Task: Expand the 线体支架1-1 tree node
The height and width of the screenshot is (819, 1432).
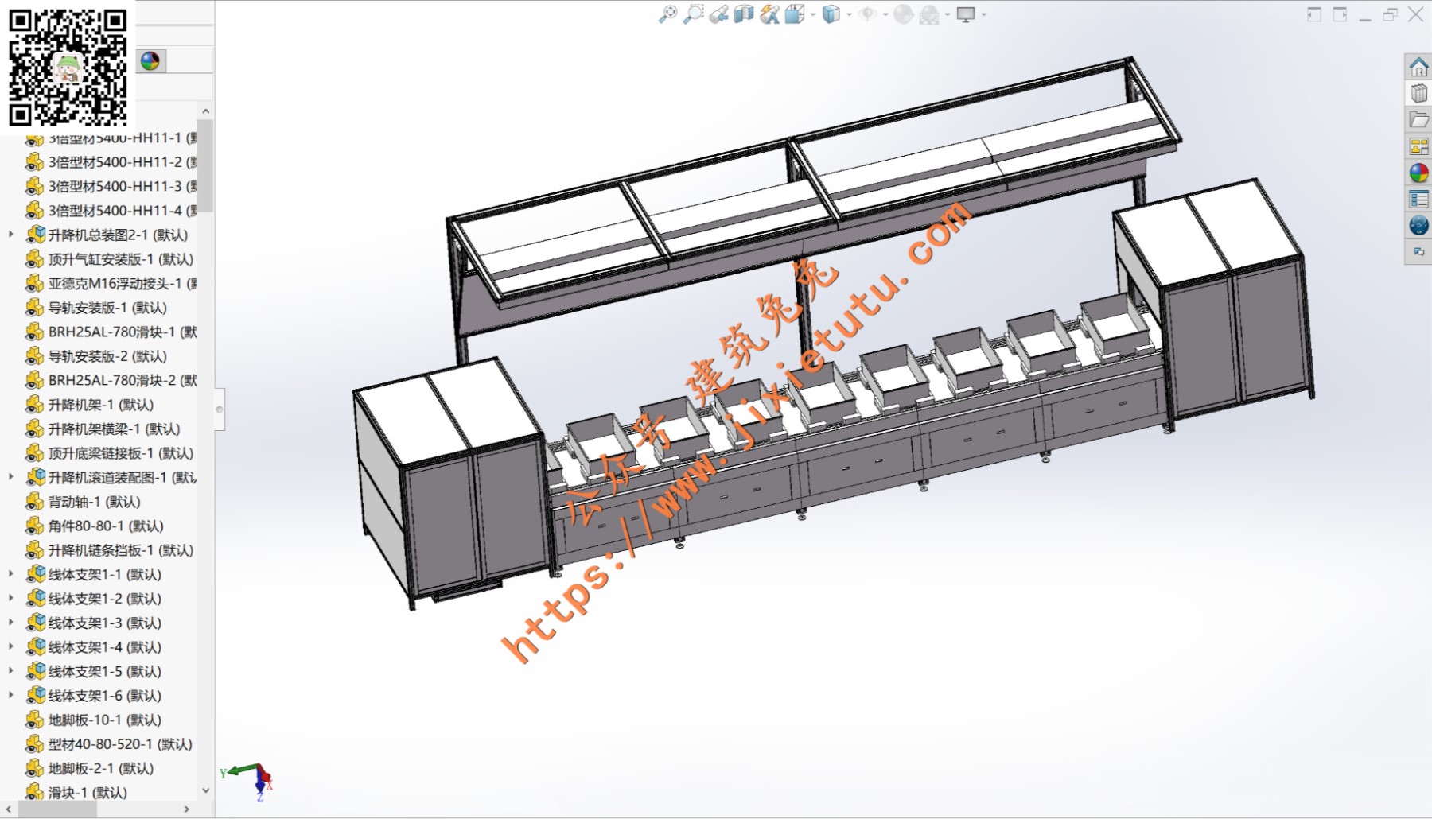Action: click(11, 574)
